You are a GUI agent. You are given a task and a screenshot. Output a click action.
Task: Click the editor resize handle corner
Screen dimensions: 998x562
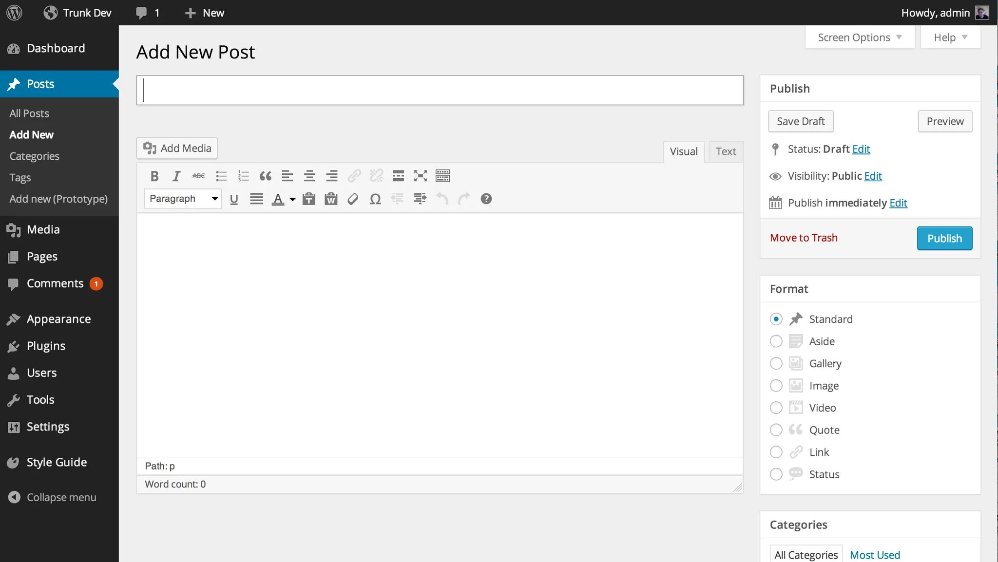tap(738, 487)
